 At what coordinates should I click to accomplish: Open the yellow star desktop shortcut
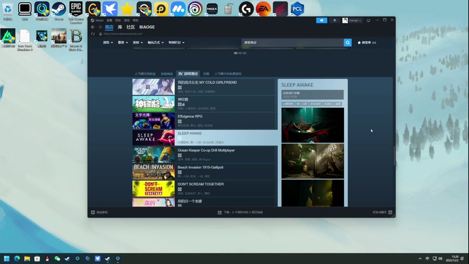tap(127, 9)
